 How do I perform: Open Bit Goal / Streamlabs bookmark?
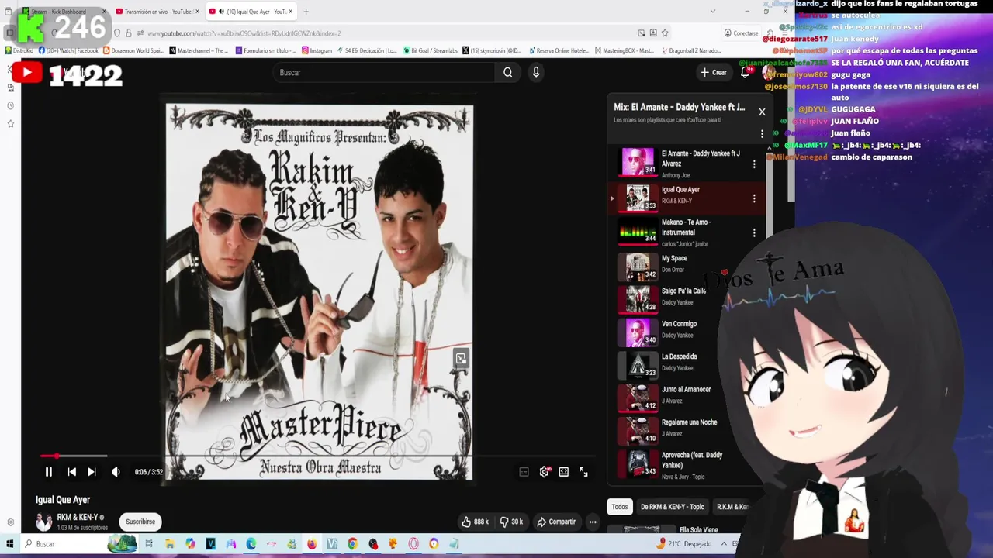[431, 50]
